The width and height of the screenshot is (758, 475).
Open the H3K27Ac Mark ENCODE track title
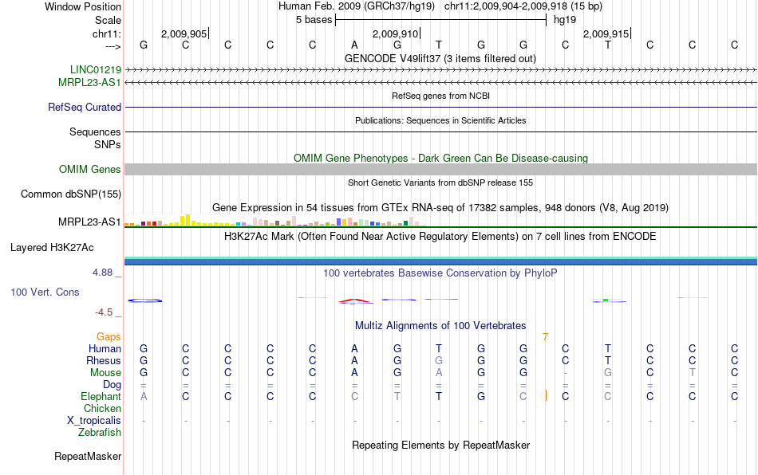pos(440,236)
